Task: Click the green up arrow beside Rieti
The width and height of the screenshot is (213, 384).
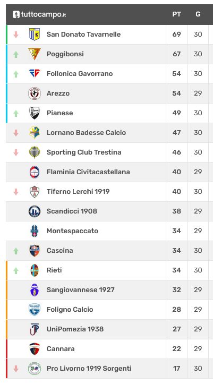Action: [x=16, y=270]
